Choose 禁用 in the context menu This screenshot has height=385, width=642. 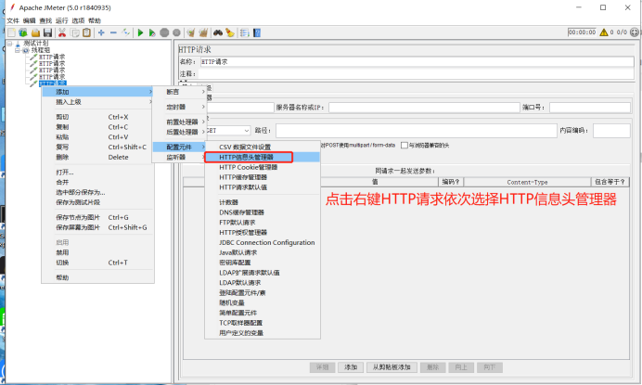pos(97,252)
